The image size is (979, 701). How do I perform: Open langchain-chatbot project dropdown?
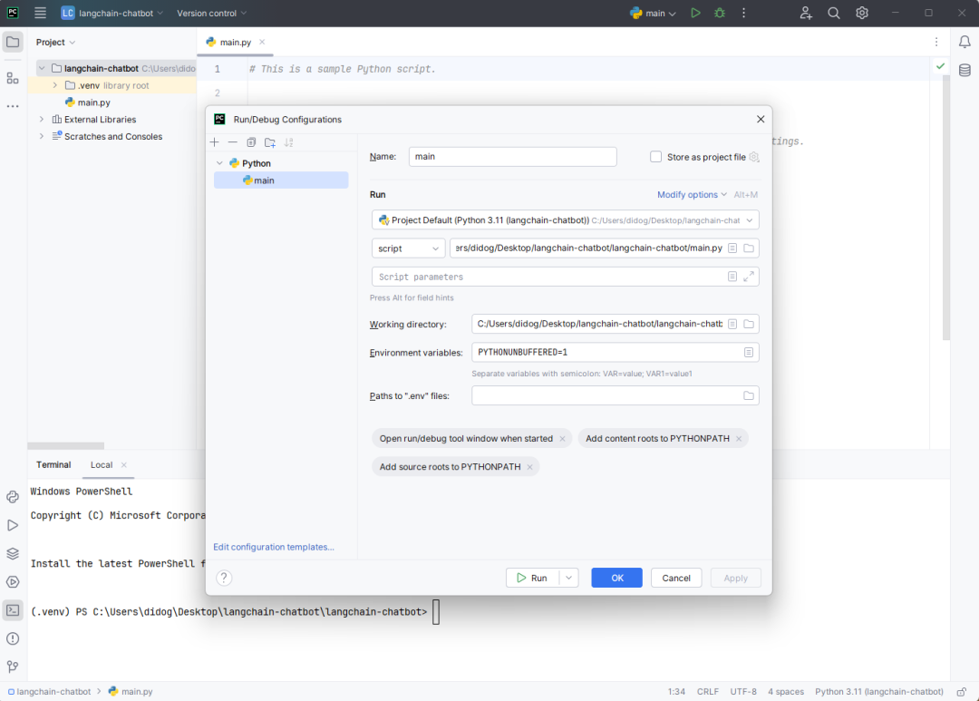112,13
